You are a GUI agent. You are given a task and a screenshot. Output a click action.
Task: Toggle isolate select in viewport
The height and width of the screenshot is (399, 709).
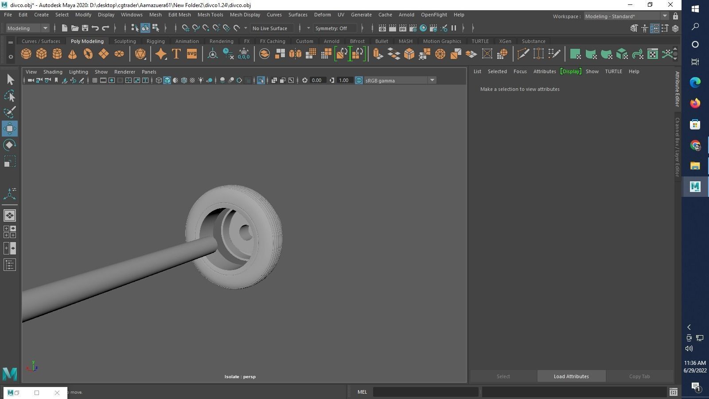pyautogui.click(x=261, y=80)
